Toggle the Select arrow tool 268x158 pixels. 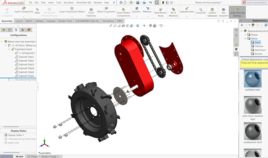point(157,3)
